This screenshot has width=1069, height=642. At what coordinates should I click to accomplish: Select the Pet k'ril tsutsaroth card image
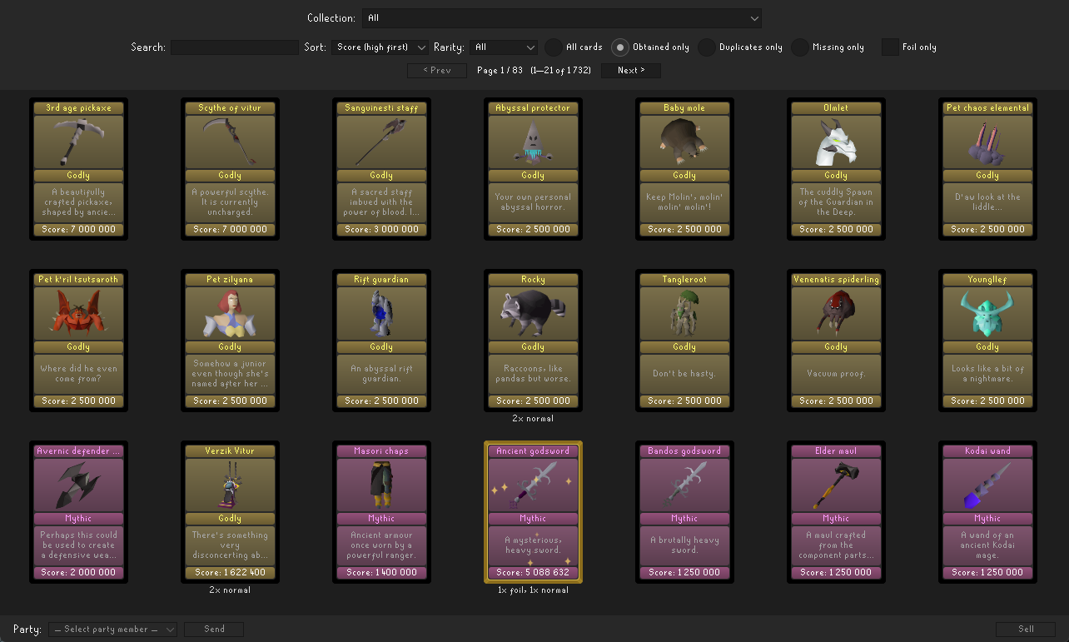[78, 313]
